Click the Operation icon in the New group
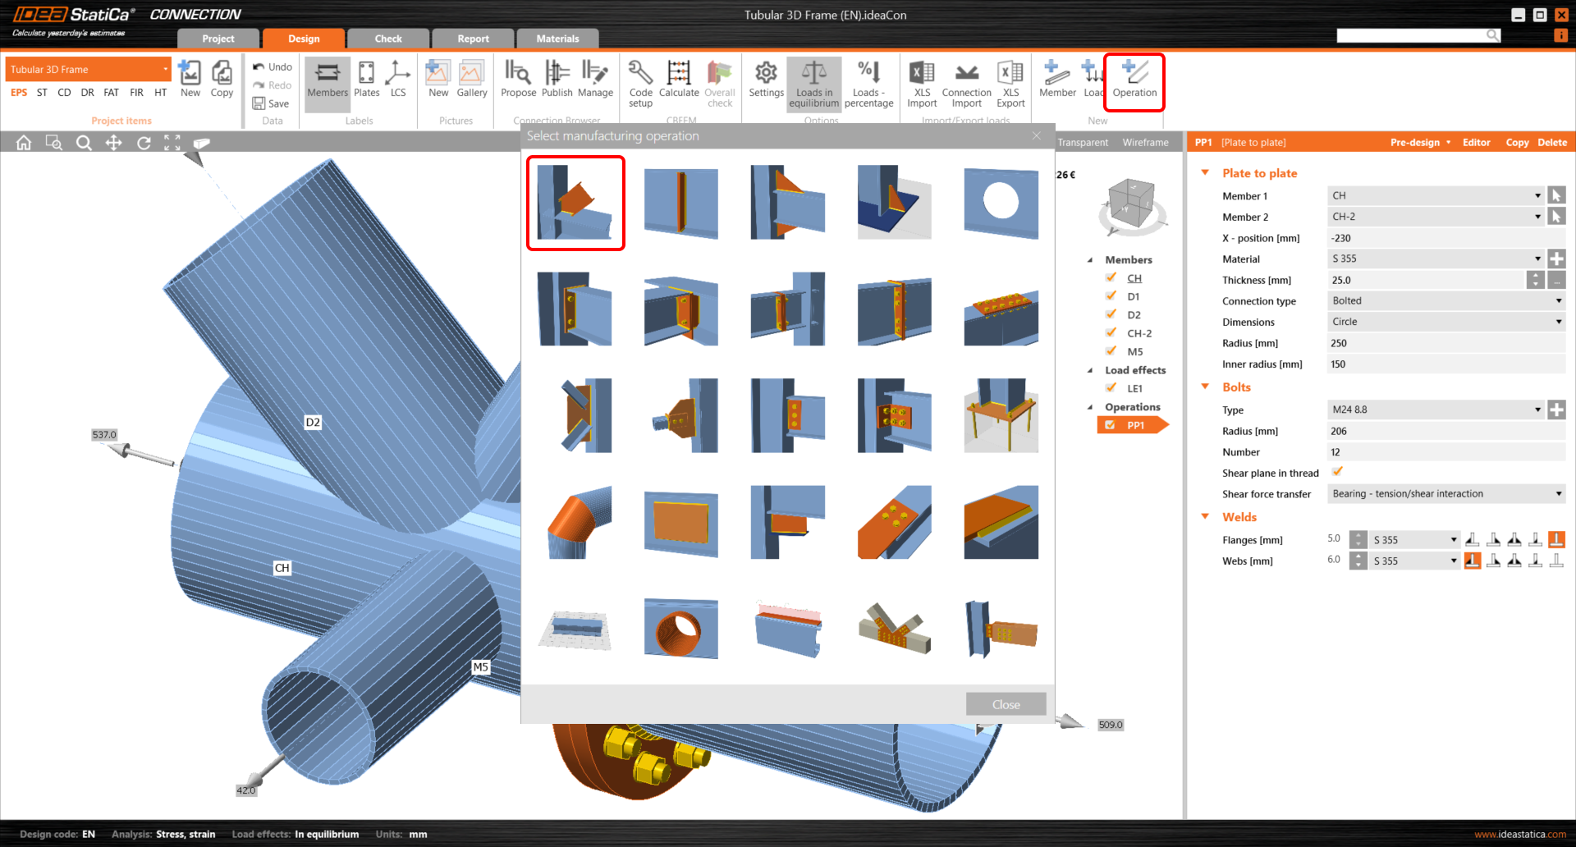The image size is (1576, 847). click(x=1134, y=80)
